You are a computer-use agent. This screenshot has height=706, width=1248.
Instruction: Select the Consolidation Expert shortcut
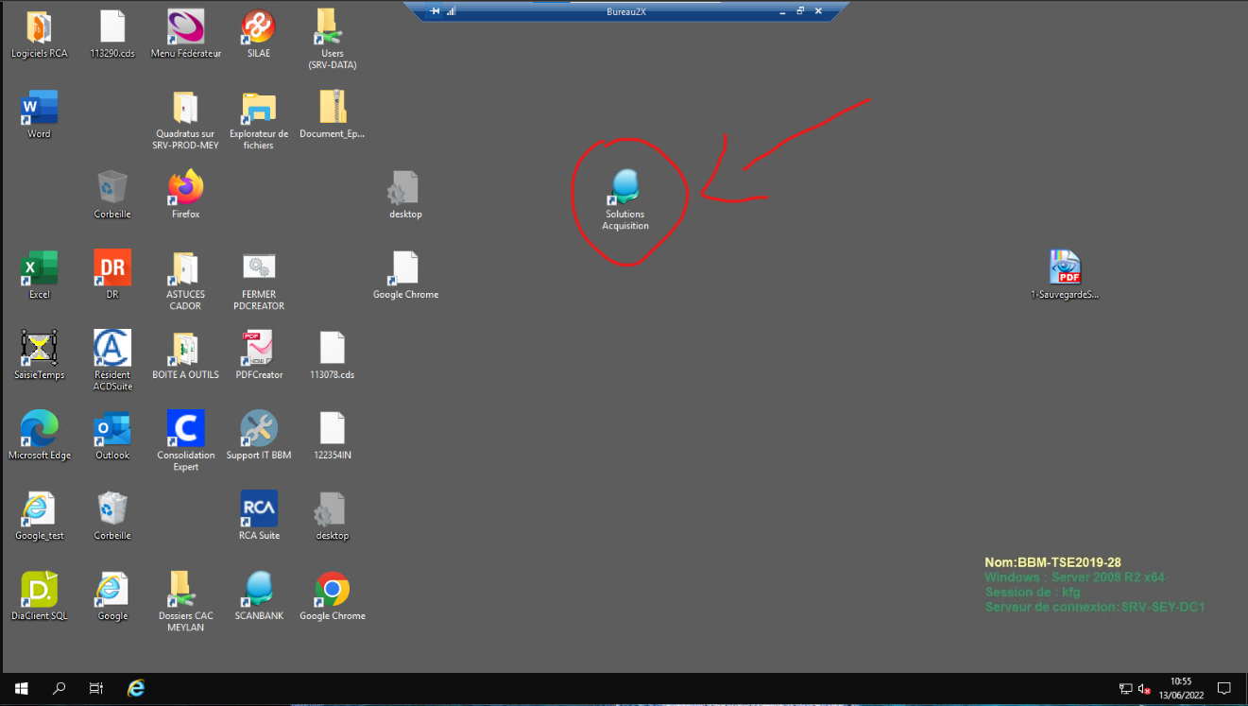(186, 430)
